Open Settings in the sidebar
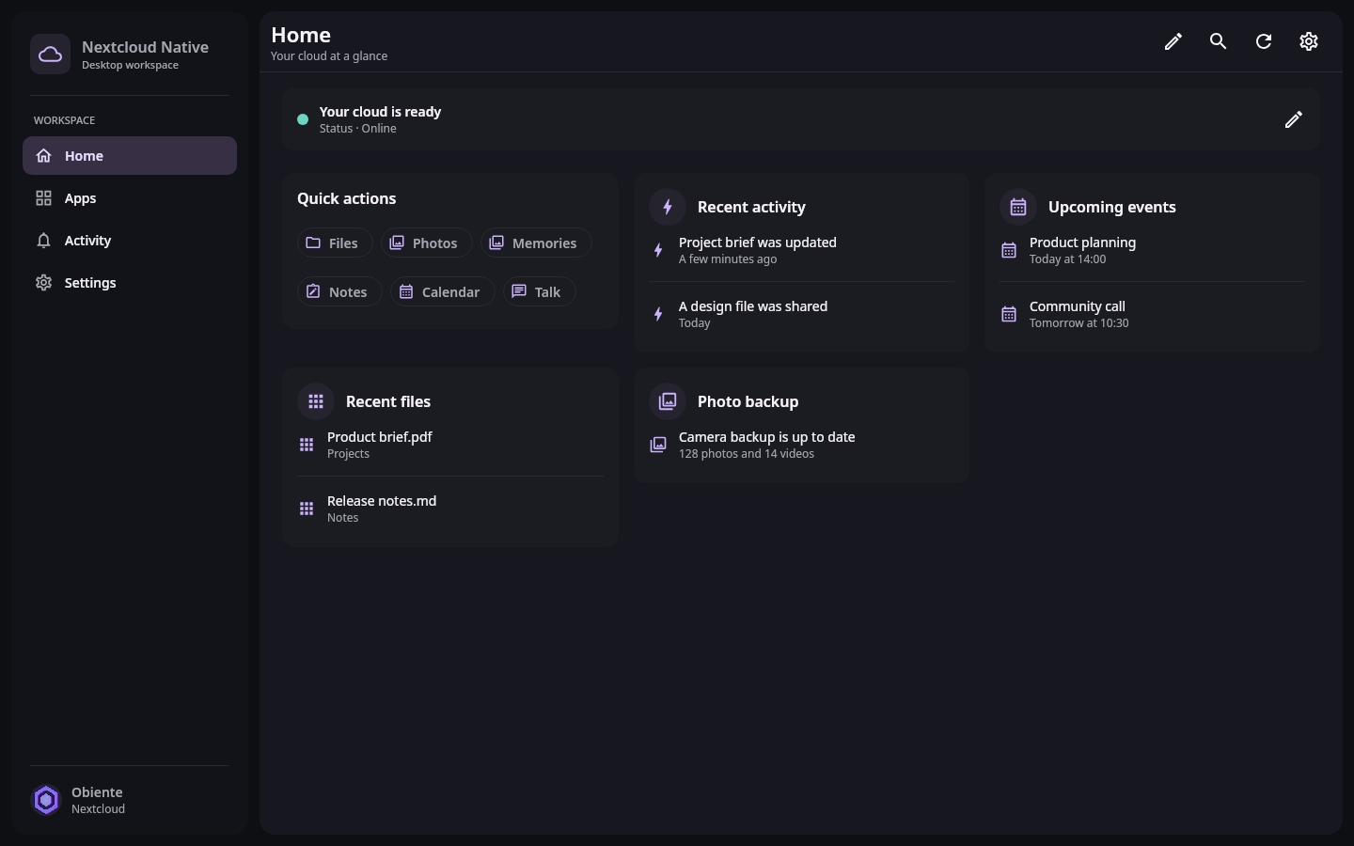This screenshot has height=846, width=1354. (130, 283)
